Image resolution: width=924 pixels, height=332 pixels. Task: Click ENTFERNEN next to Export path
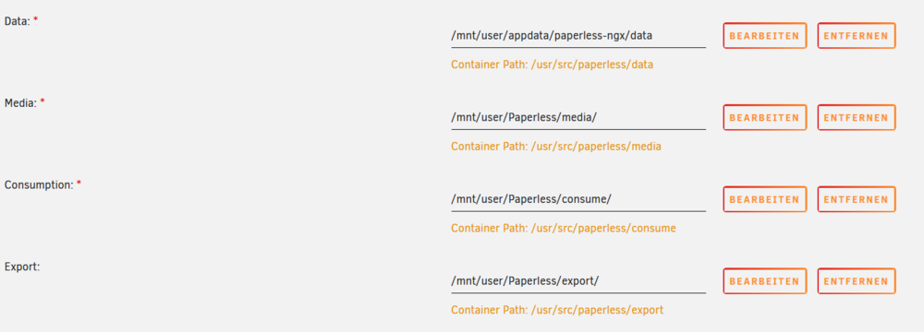(857, 281)
